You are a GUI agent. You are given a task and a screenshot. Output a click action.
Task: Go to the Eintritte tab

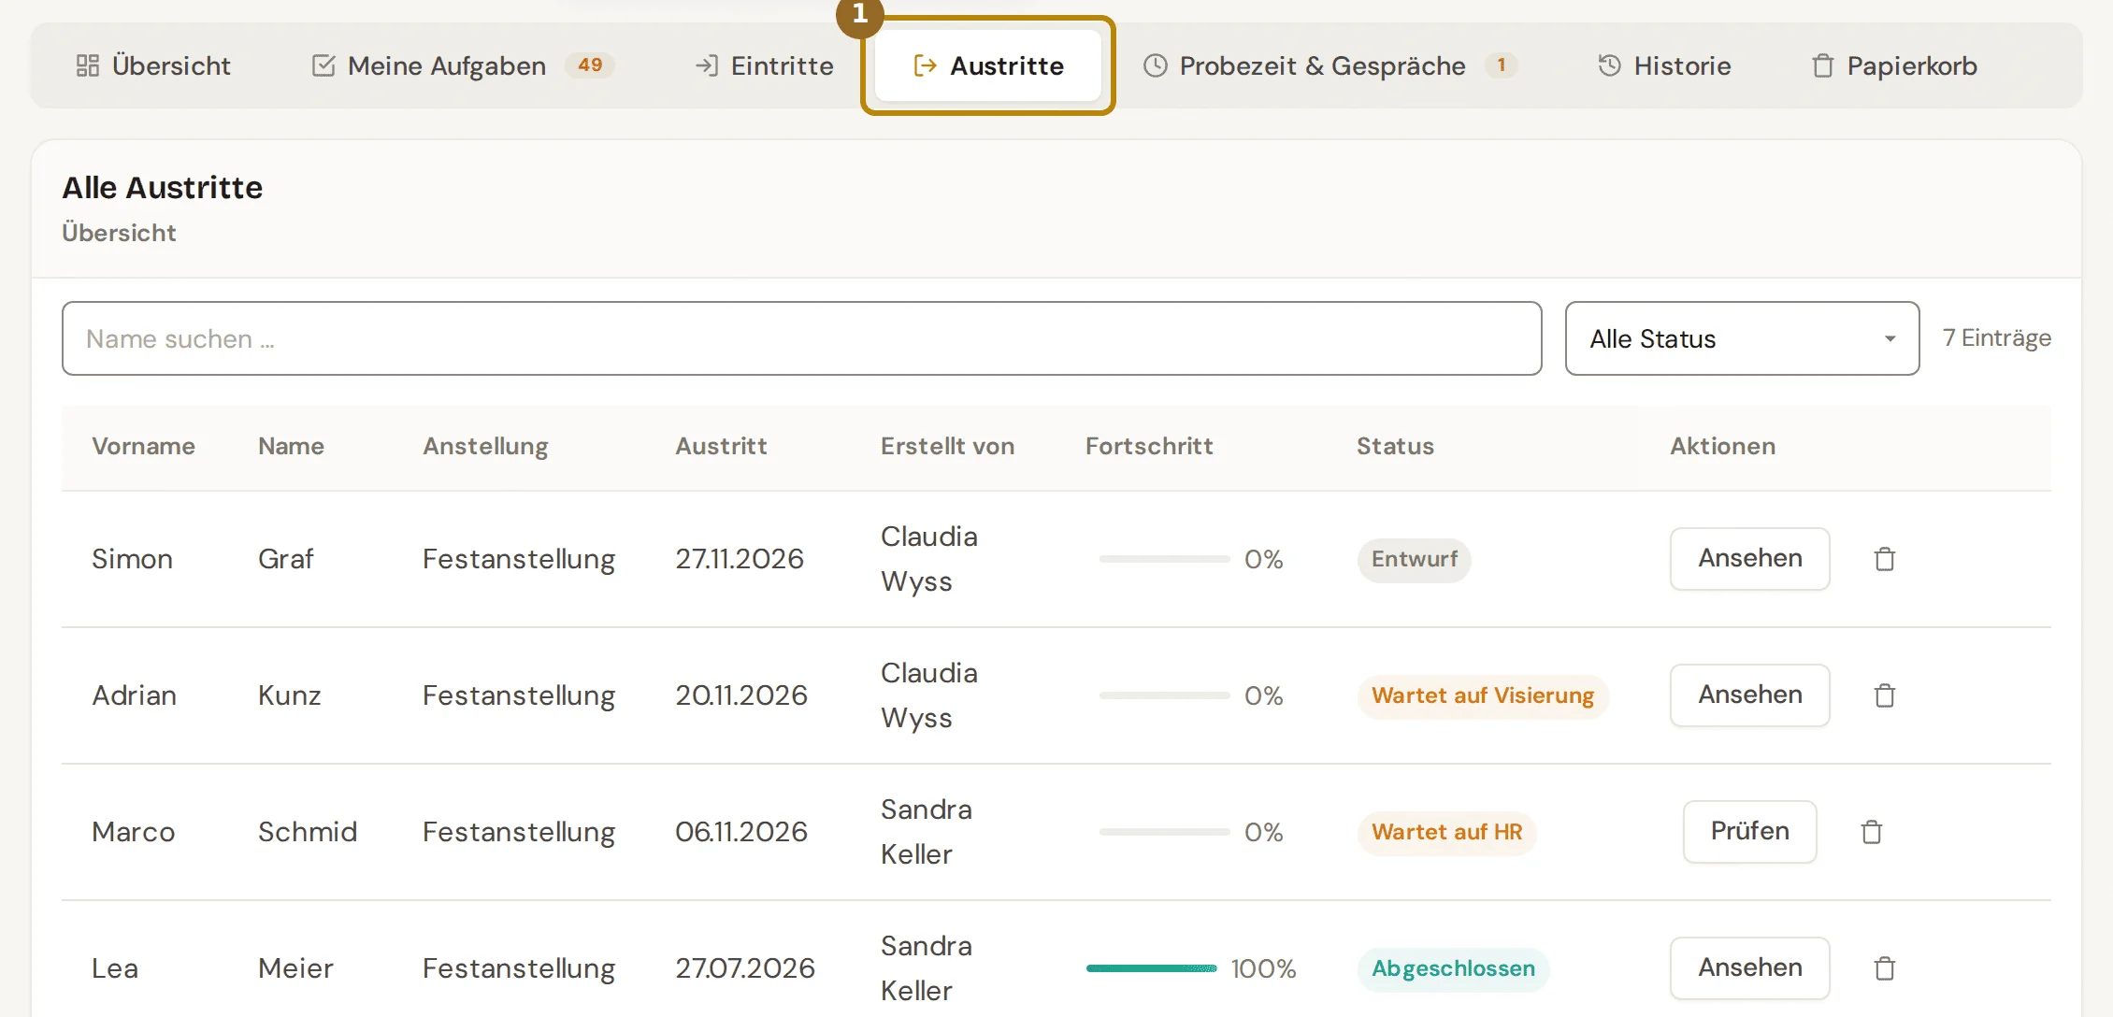click(764, 65)
